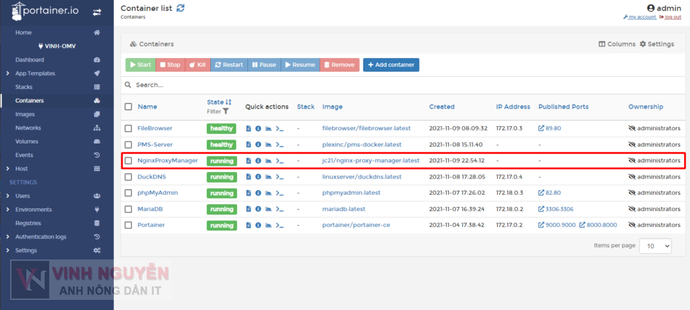This screenshot has width=690, height=310.
Task: Expand the Authentication logs sidebar chevron
Action: pos(8,237)
